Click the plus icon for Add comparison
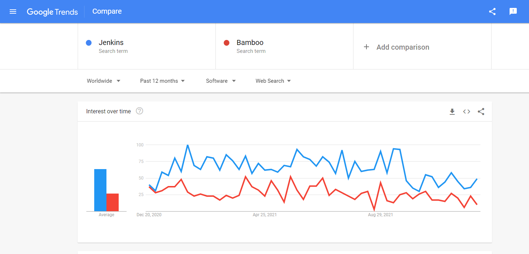 (366, 47)
